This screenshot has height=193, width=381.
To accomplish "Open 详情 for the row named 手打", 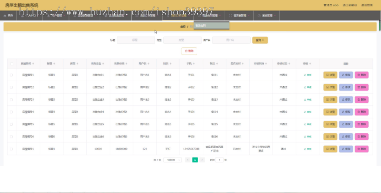I will pyautogui.click(x=330, y=149).
